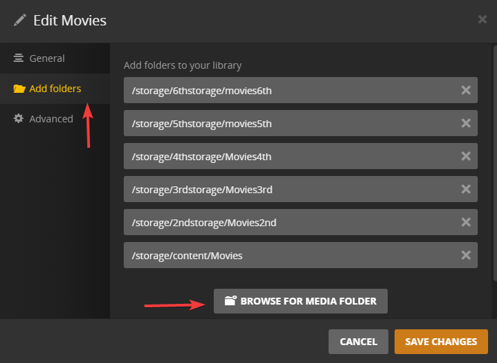
Task: Remove the /storage/3rdstorage/Movies3rd folder
Action: pyautogui.click(x=465, y=189)
